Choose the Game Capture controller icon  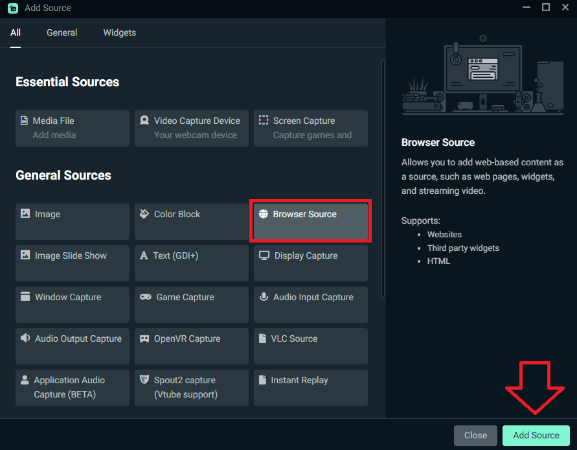tap(146, 297)
